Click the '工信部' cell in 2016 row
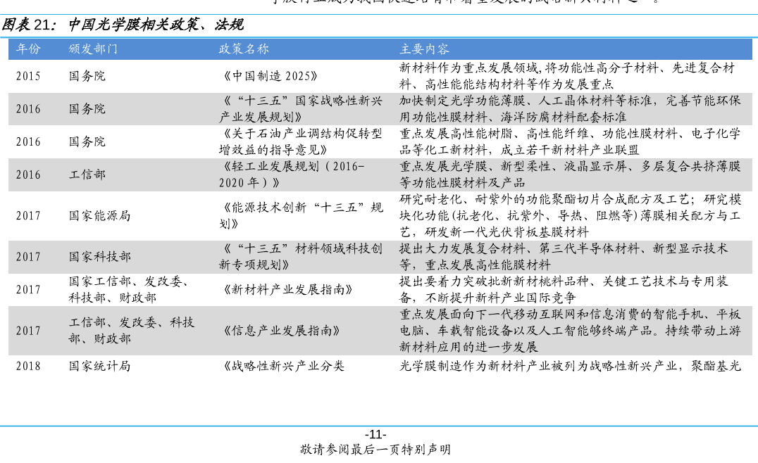 (87, 175)
